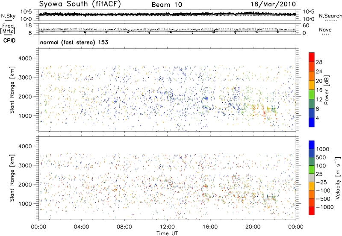Click the 'Beam 10' label
The width and height of the screenshot is (342, 236).
[167, 5]
